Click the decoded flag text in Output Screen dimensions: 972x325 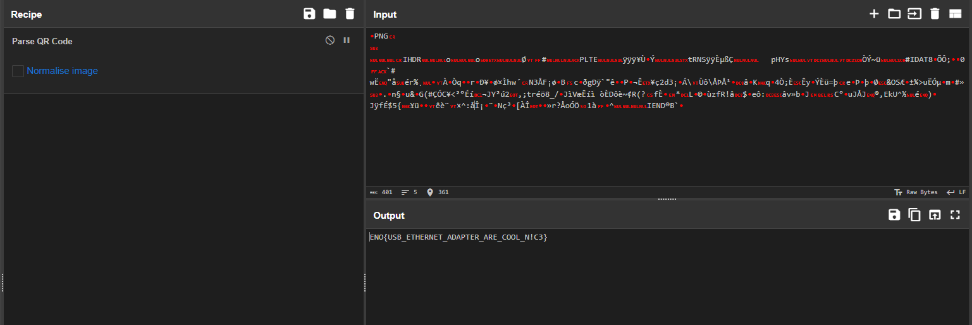[x=458, y=237]
